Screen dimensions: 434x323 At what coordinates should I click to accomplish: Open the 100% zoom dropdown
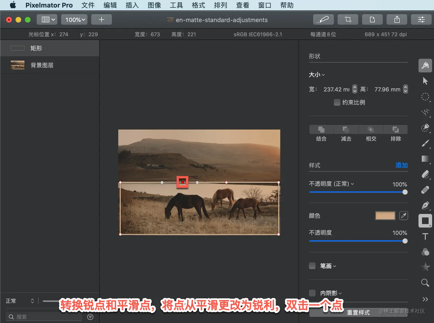tap(74, 20)
